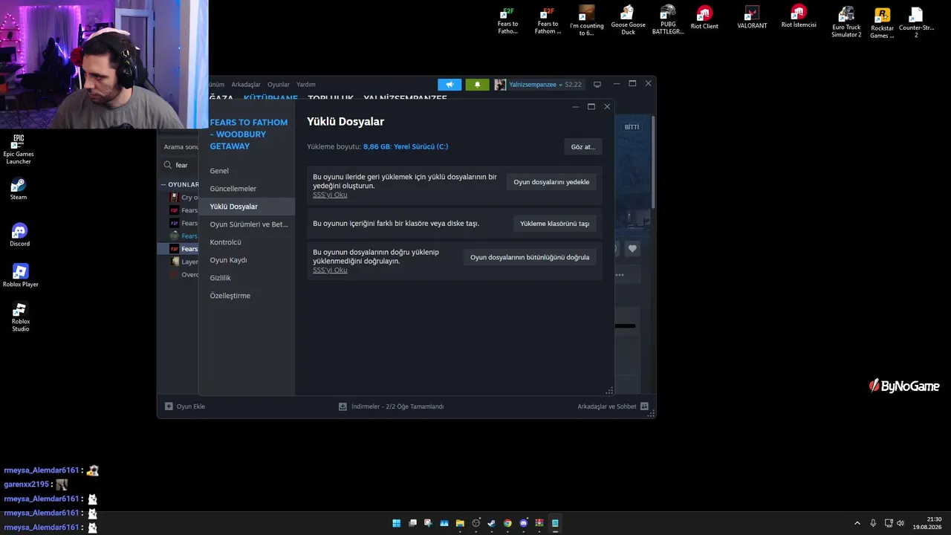Open SSS'yi Oku link under backup description
This screenshot has width=951, height=535.
(x=330, y=195)
